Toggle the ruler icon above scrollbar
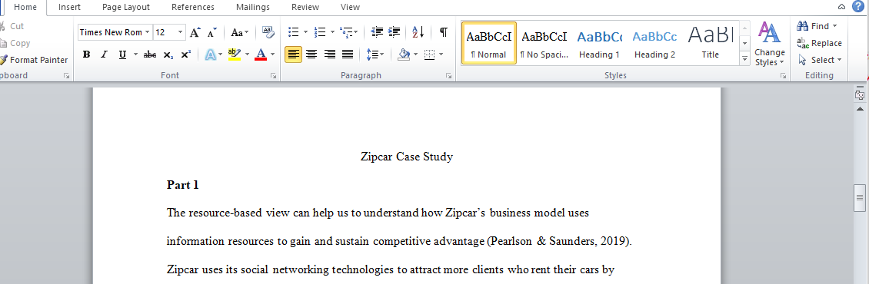Viewport: 869px width, 284px height. [860, 94]
